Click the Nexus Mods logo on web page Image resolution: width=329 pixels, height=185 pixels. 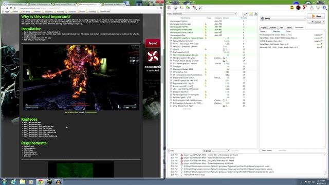[x=153, y=56]
